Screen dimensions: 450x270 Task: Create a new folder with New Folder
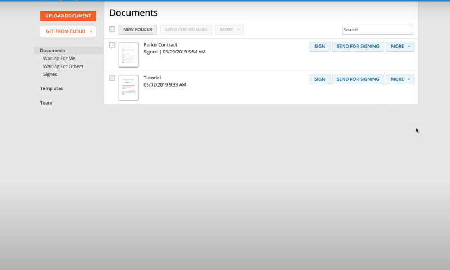click(x=137, y=30)
